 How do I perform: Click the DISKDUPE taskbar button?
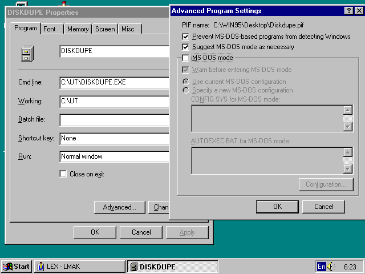point(172,267)
